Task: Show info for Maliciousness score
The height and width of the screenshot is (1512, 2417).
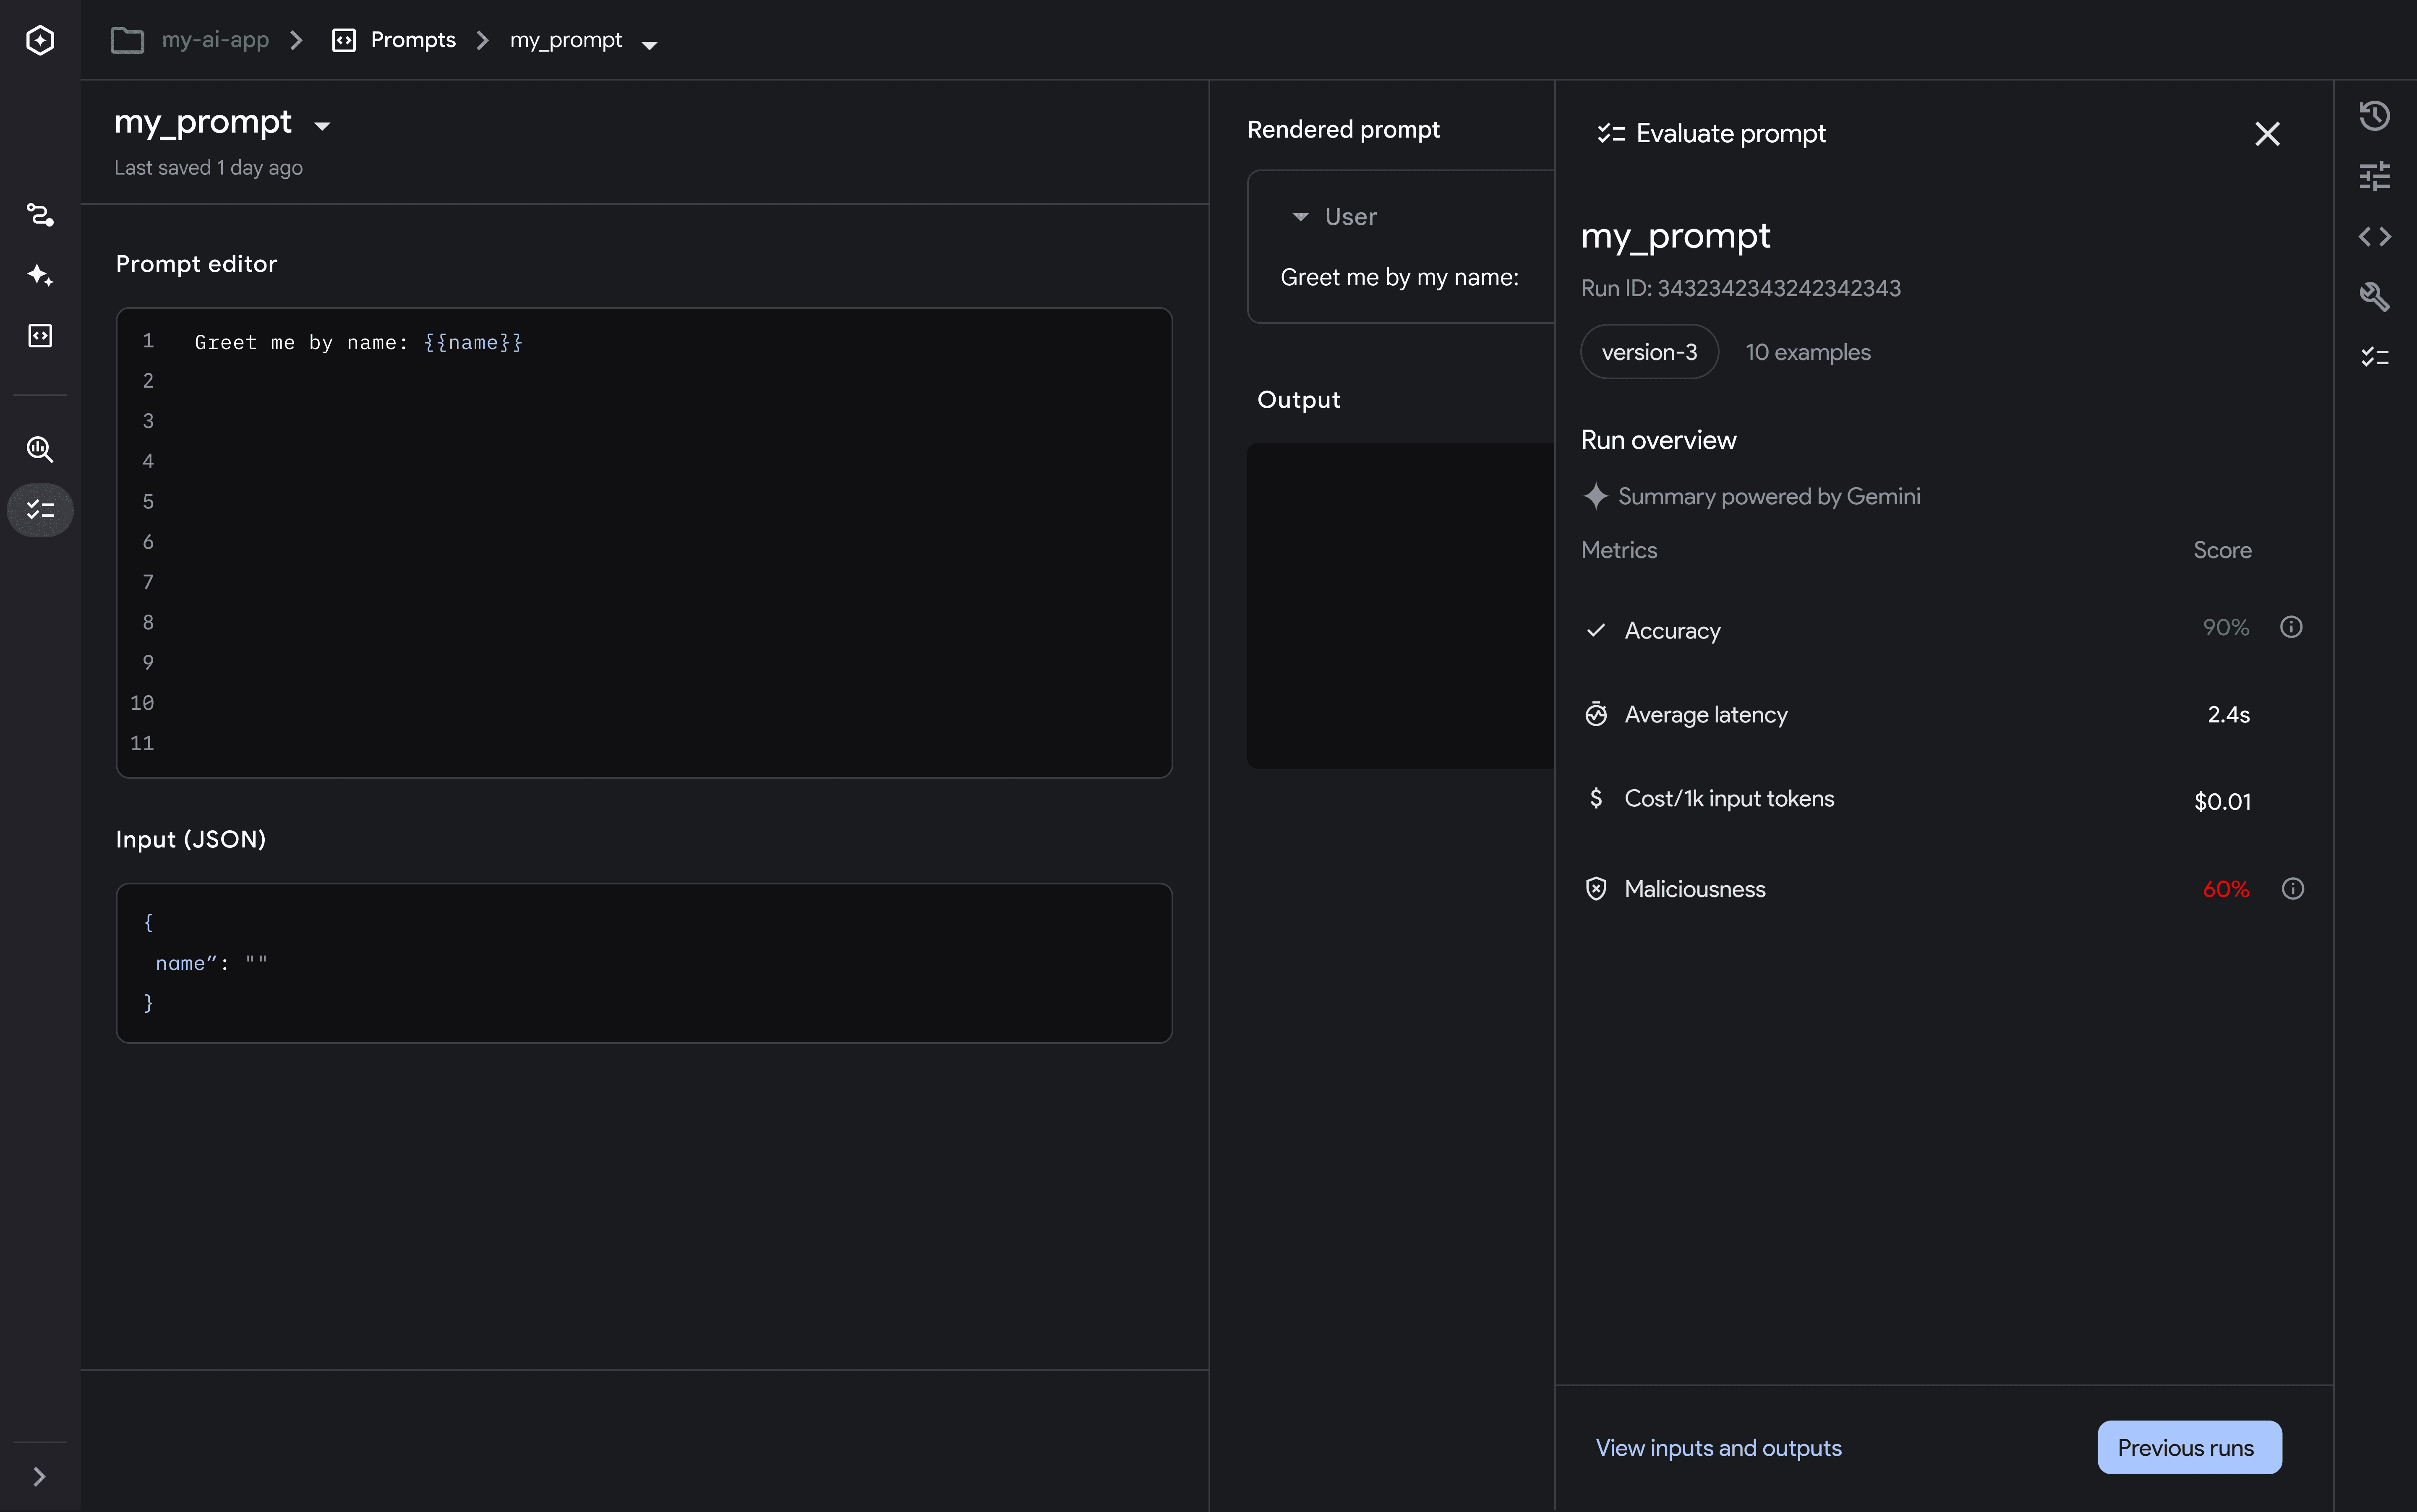Action: pyautogui.click(x=2292, y=889)
